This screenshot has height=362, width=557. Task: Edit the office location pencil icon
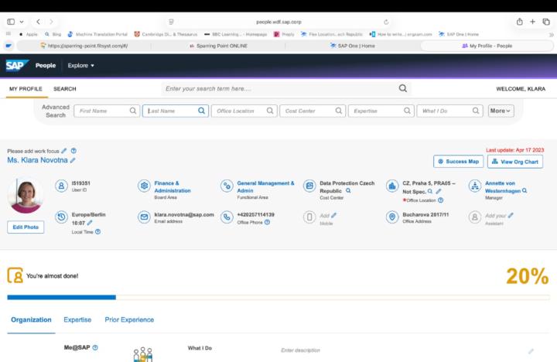point(439,191)
